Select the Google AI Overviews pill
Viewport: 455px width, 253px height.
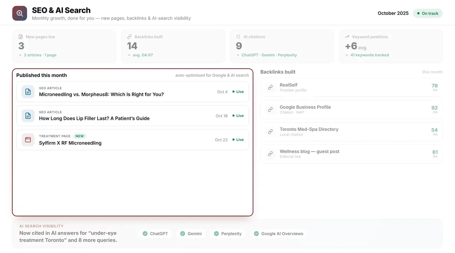point(279,234)
